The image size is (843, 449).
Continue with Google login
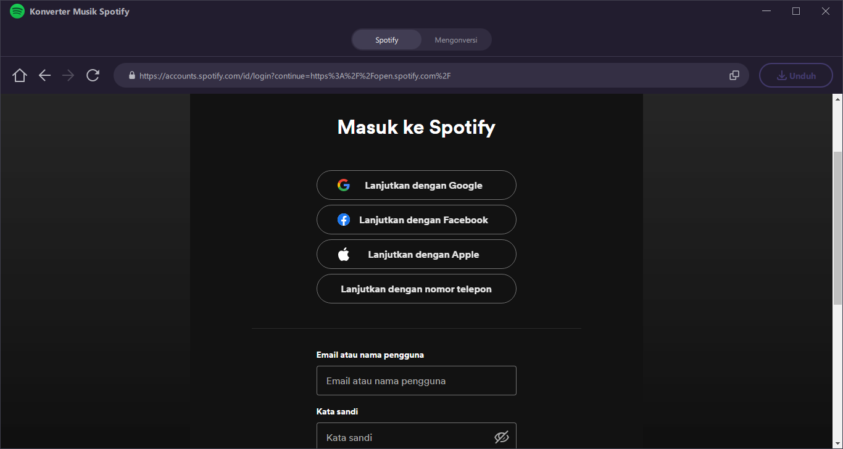click(417, 185)
